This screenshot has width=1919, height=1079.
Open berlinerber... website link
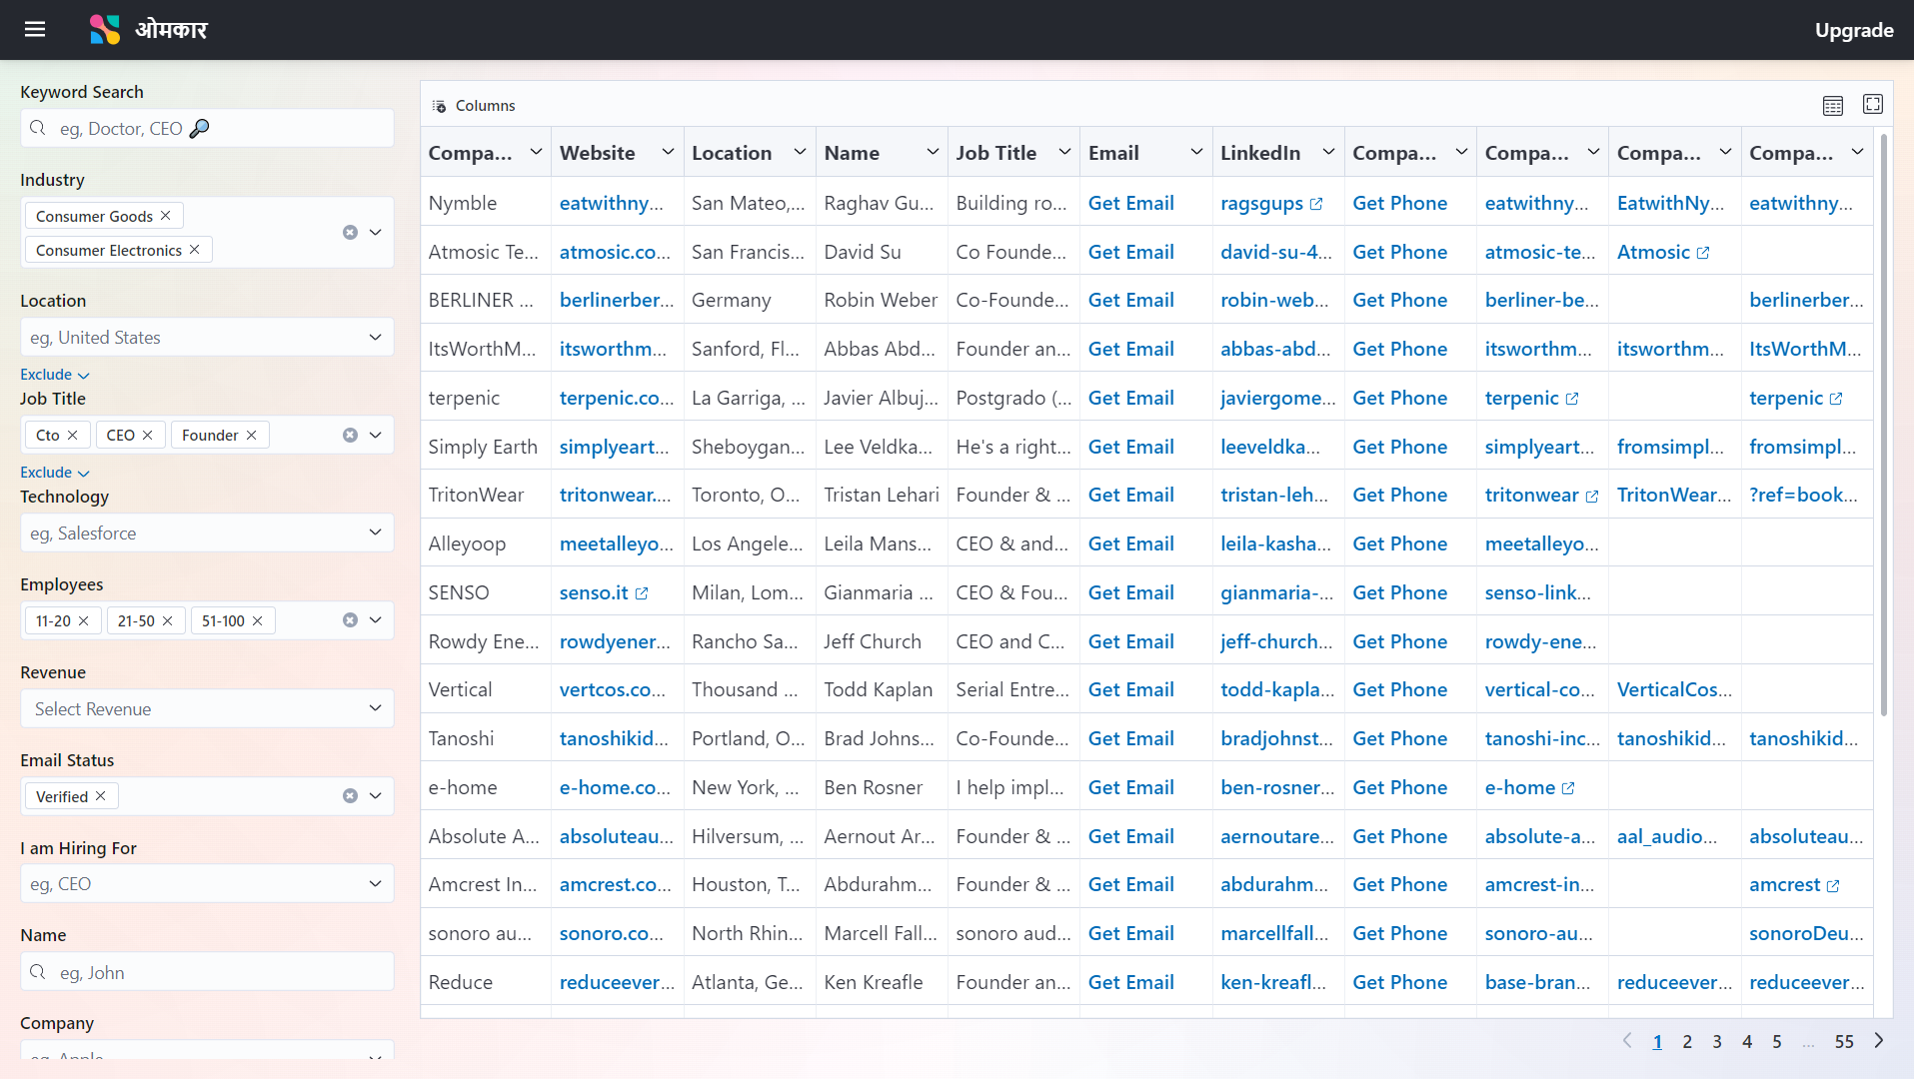point(616,300)
